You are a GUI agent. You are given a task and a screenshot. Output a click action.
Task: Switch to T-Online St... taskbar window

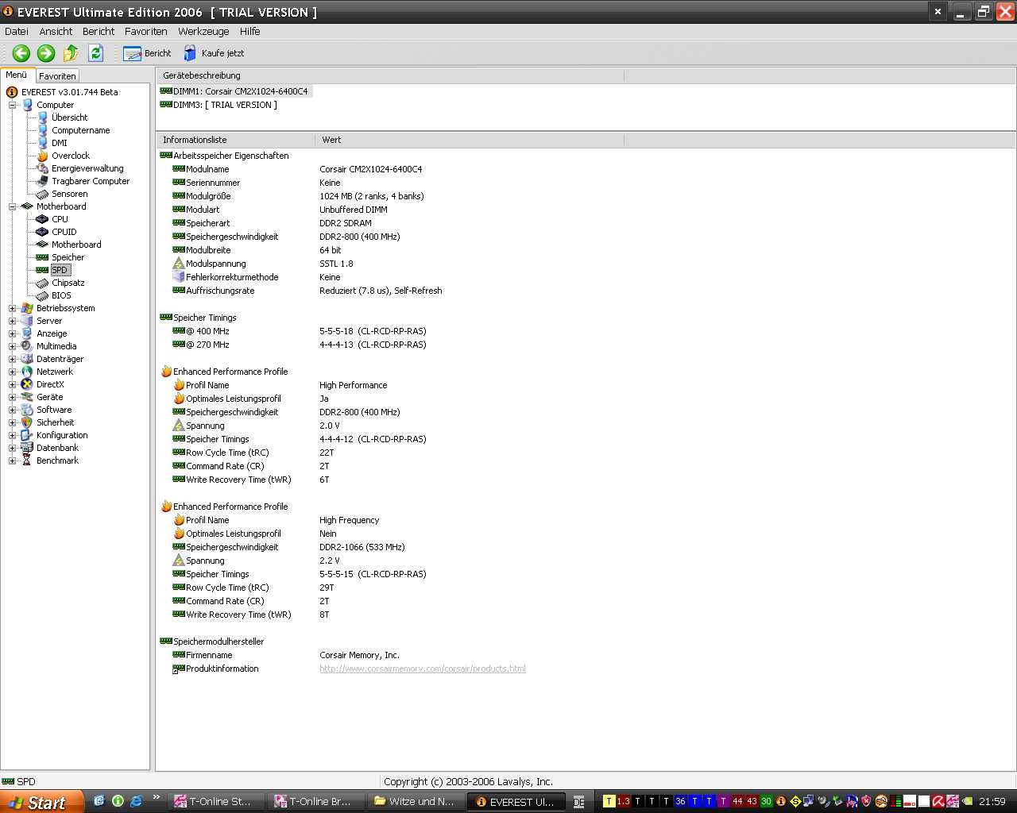pos(215,802)
